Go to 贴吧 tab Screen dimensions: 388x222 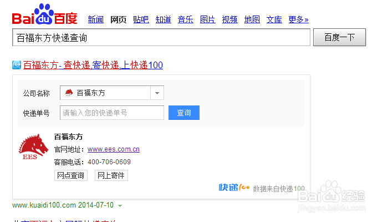[141, 19]
